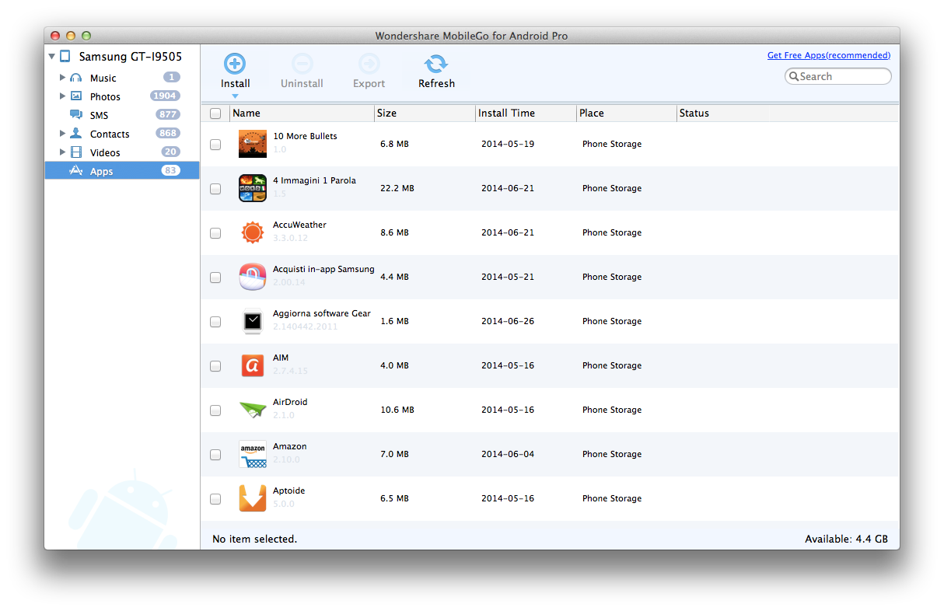Select SMS in the sidebar
Viewport: 944px width, 611px height.
coord(99,115)
